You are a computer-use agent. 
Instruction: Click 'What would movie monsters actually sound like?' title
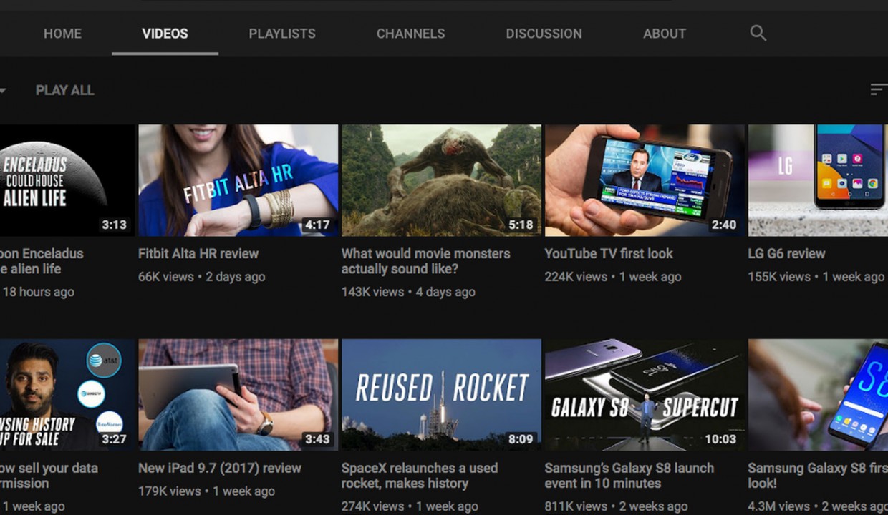tap(426, 261)
